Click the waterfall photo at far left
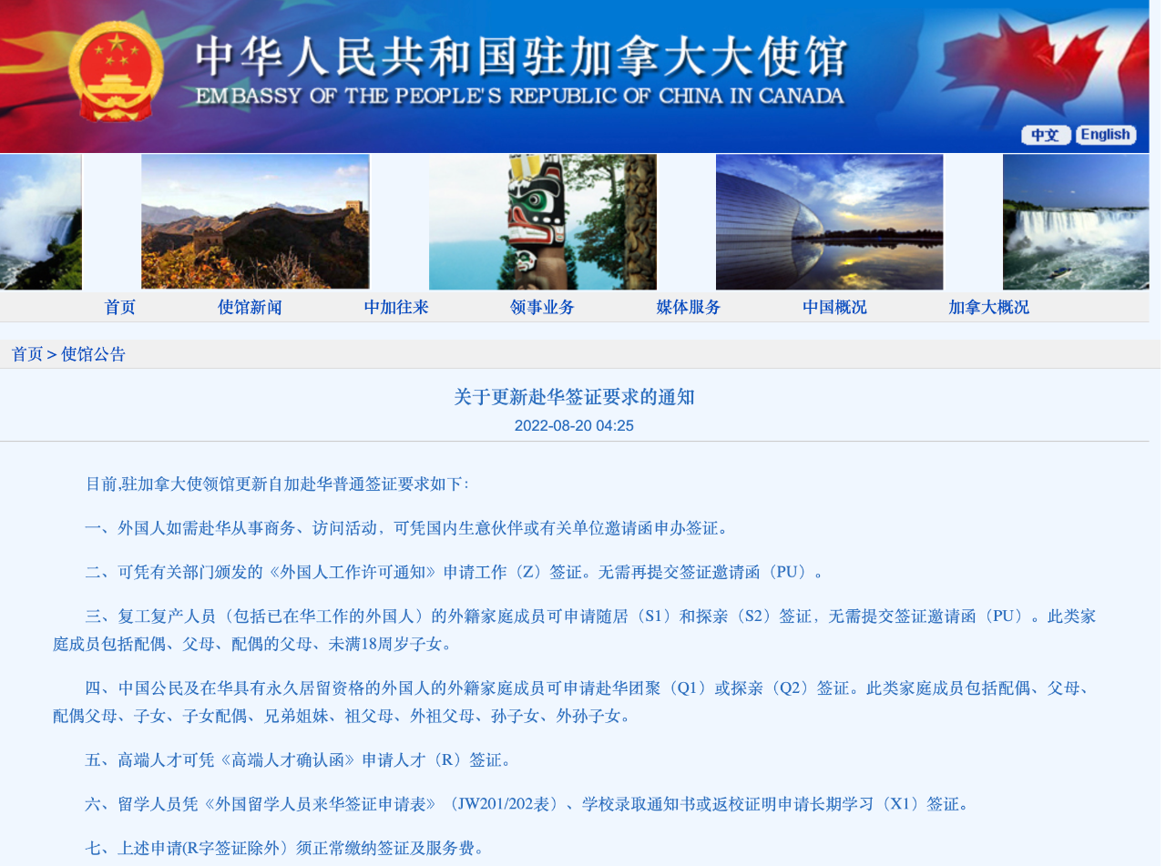The width and height of the screenshot is (1166, 866). click(x=40, y=221)
